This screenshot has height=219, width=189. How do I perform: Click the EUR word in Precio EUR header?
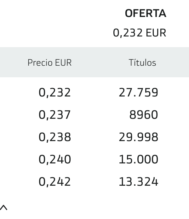63,63
